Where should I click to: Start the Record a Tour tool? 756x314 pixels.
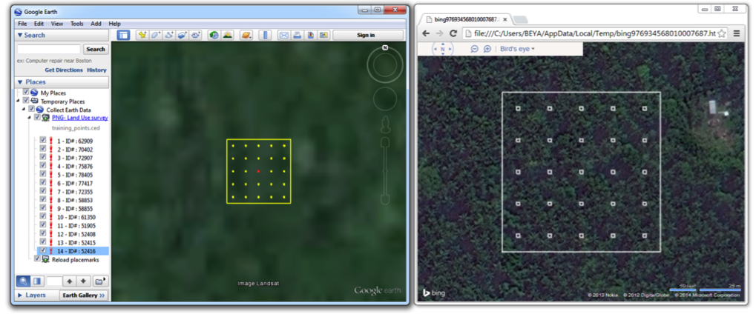196,35
